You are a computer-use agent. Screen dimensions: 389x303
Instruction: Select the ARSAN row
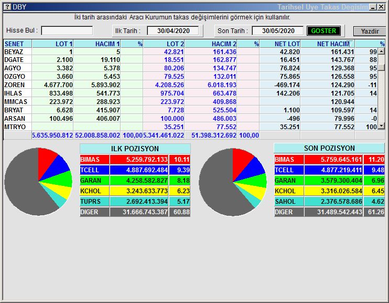(190, 118)
